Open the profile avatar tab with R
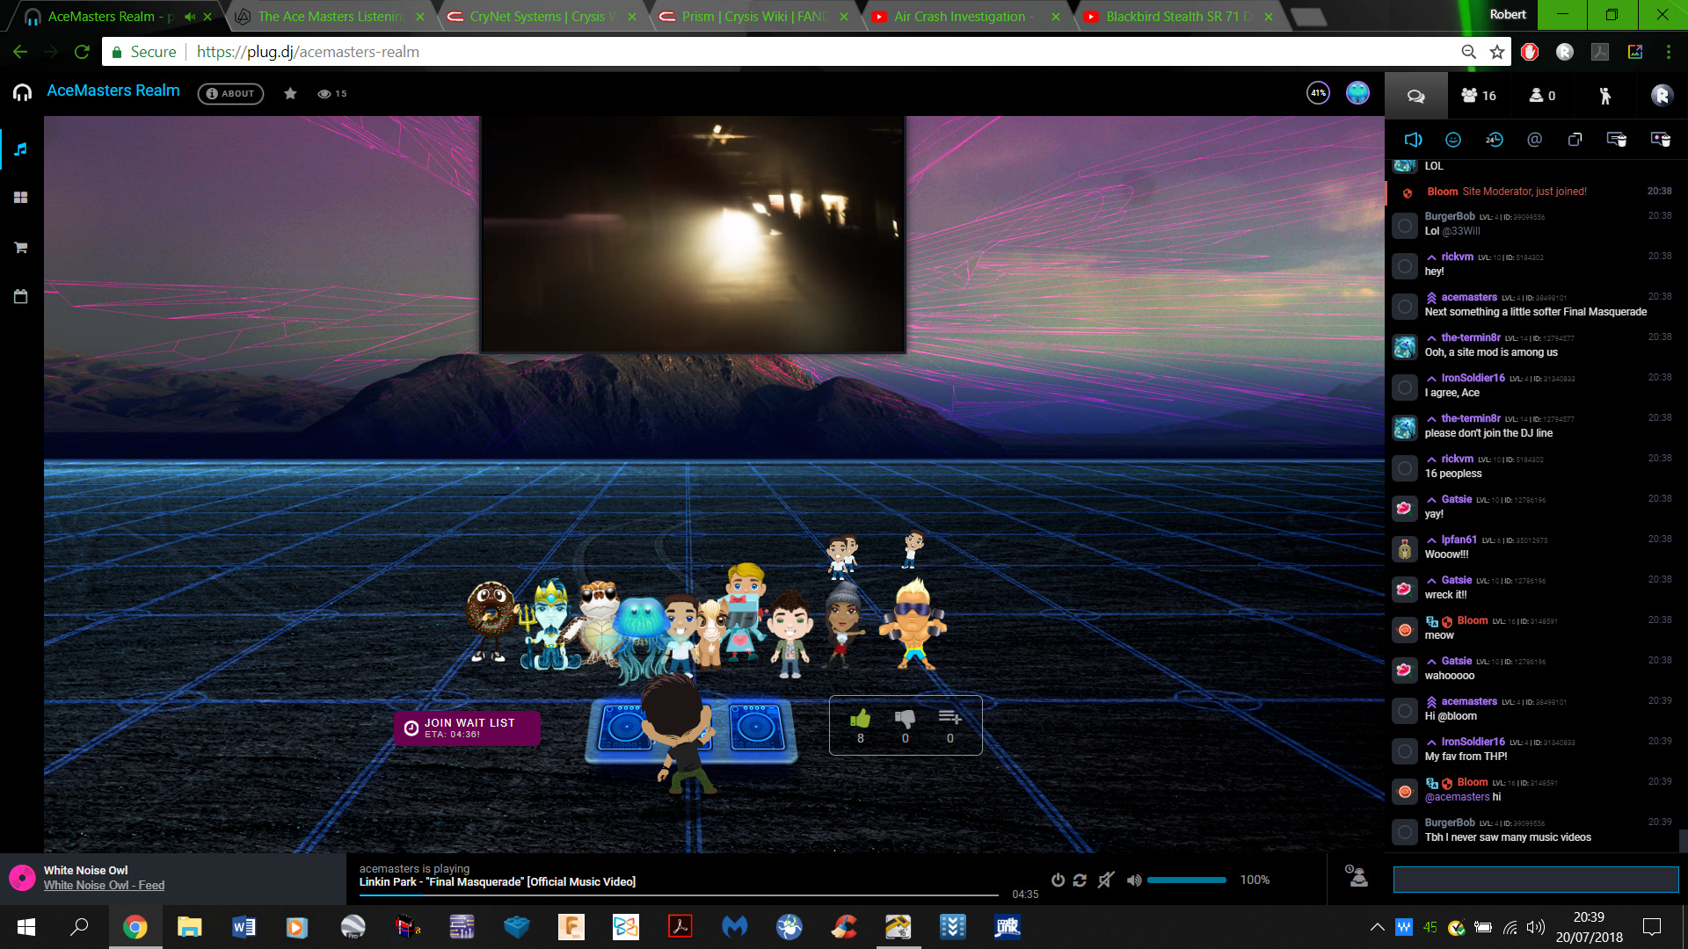 1661,96
